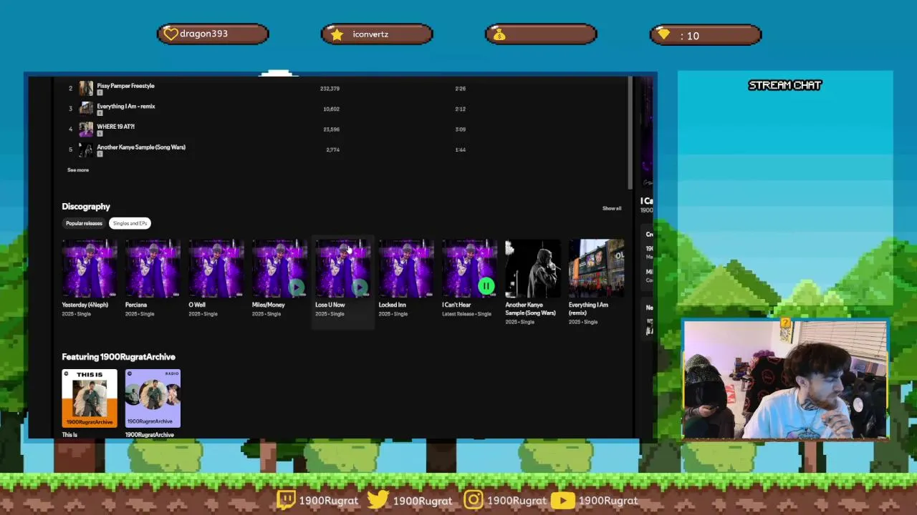Click the money bag icon in overlay
This screenshot has width=917, height=515.
coord(500,34)
